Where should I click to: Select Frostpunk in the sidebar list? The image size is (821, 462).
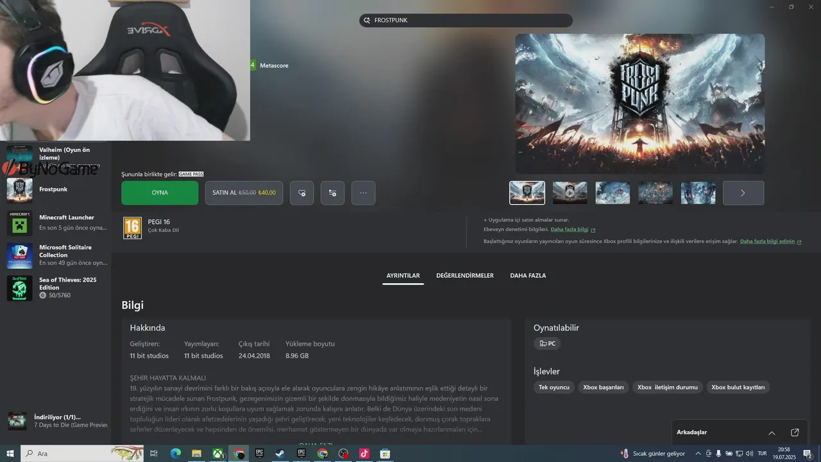pos(56,189)
